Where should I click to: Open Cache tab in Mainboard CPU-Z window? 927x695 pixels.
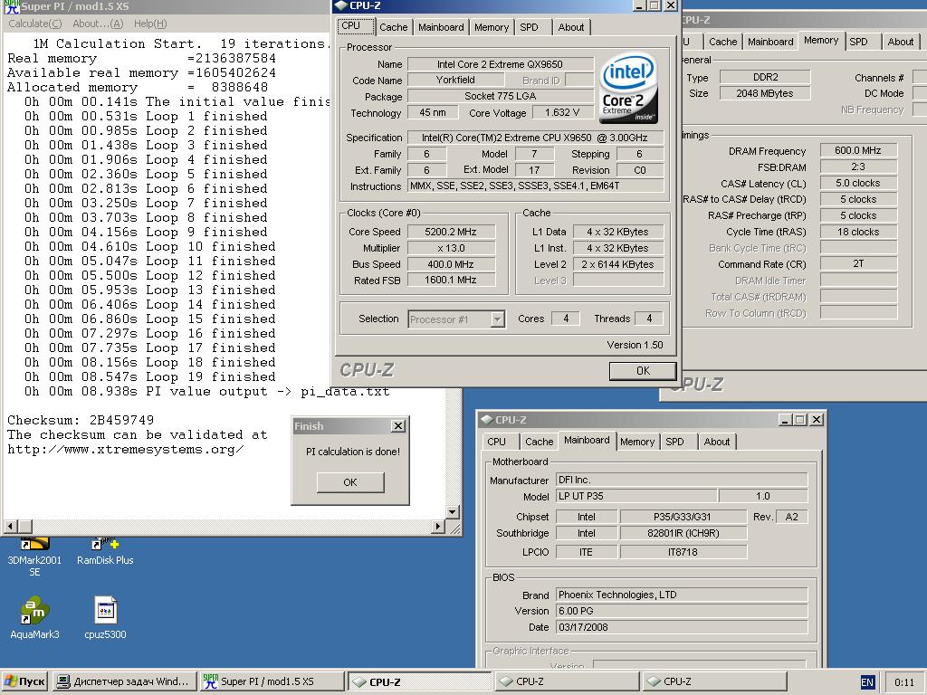coord(540,442)
